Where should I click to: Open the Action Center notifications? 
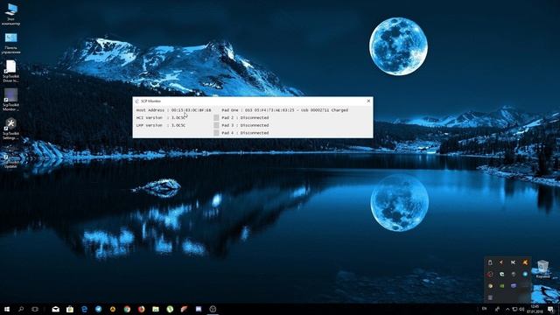click(x=550, y=309)
